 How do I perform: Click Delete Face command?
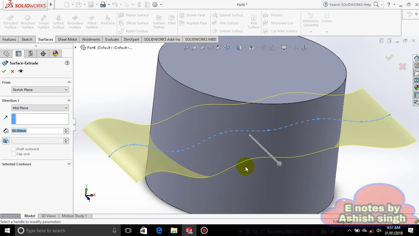tap(192, 15)
